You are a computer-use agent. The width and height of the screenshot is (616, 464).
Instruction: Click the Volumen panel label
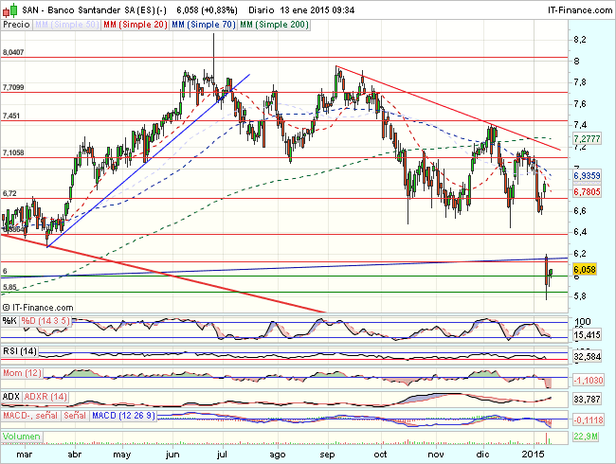coord(22,437)
